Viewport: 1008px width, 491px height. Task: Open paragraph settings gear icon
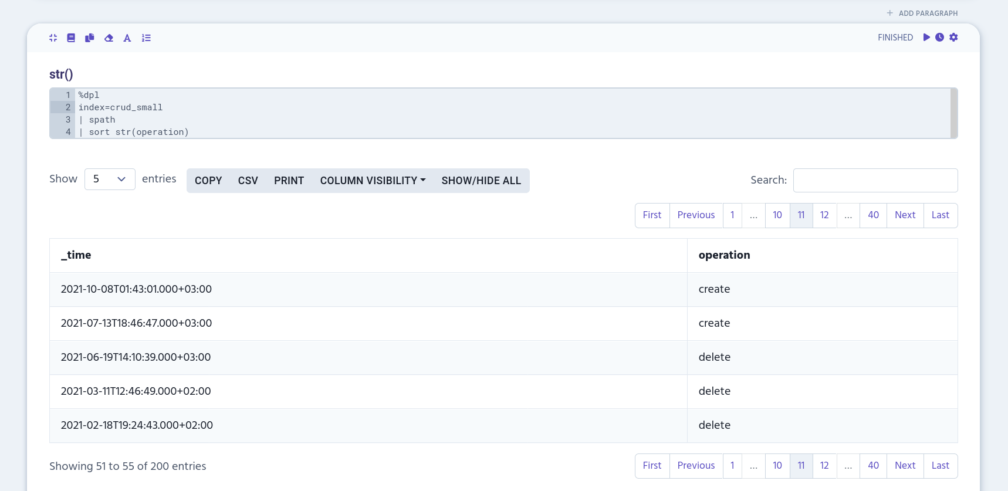point(953,37)
